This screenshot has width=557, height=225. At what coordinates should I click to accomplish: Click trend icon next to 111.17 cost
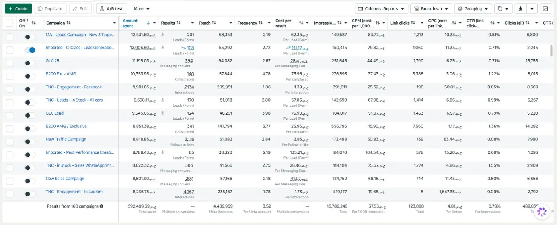pyautogui.click(x=288, y=48)
